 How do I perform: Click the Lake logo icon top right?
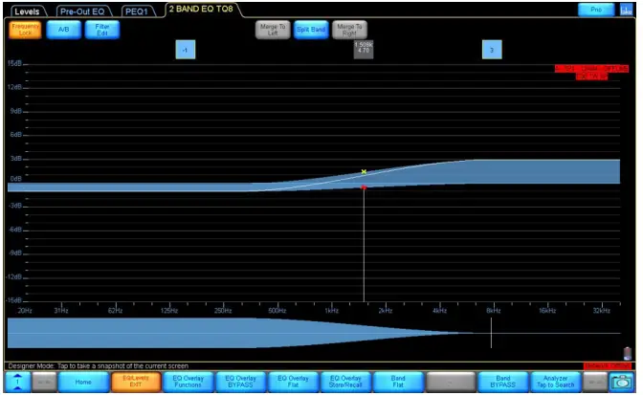[x=626, y=10]
